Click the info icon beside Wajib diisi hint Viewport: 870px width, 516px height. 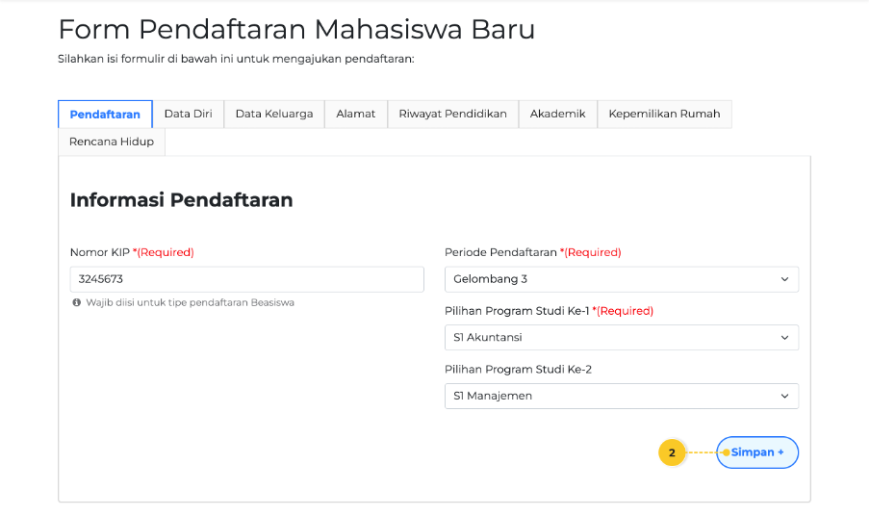click(x=77, y=302)
